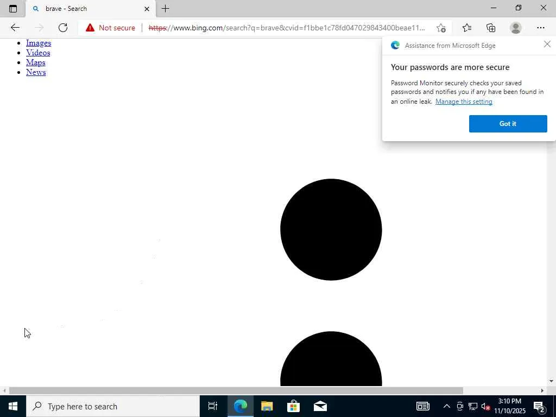
Task: Select the 'brave - Search' tab
Action: coord(91,9)
